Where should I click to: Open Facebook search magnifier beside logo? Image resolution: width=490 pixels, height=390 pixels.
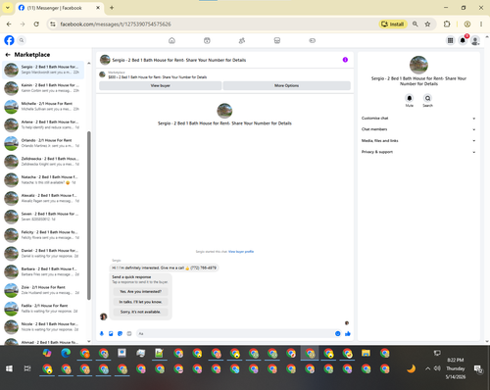22,40
